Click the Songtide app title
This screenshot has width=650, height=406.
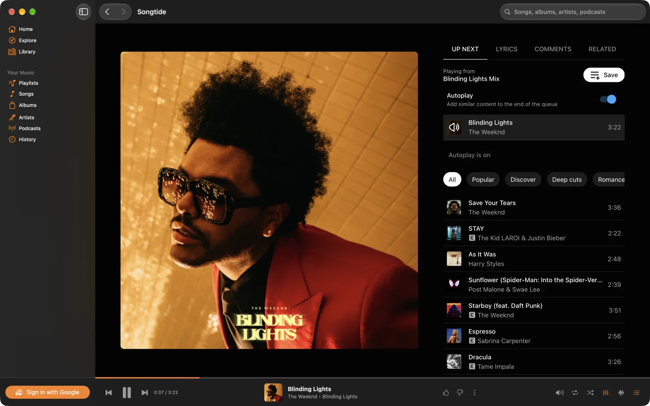pyautogui.click(x=152, y=12)
